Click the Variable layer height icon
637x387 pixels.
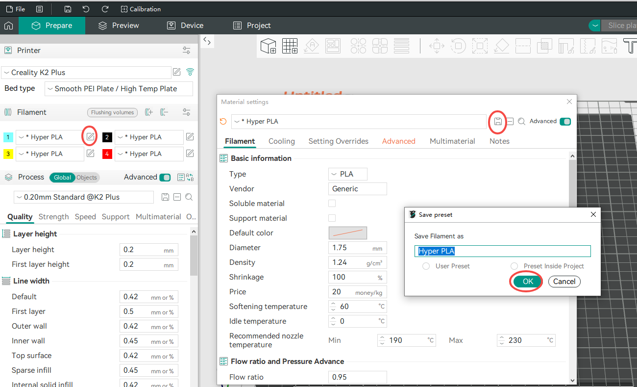coord(401,46)
